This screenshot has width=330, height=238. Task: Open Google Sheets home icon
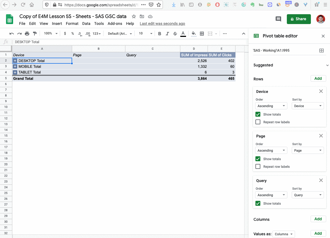tap(10, 19)
